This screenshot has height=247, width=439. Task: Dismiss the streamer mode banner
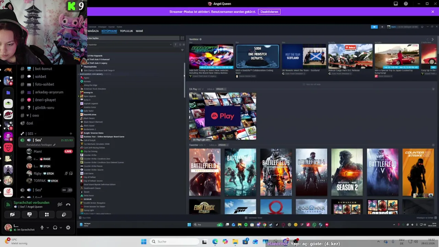click(433, 12)
